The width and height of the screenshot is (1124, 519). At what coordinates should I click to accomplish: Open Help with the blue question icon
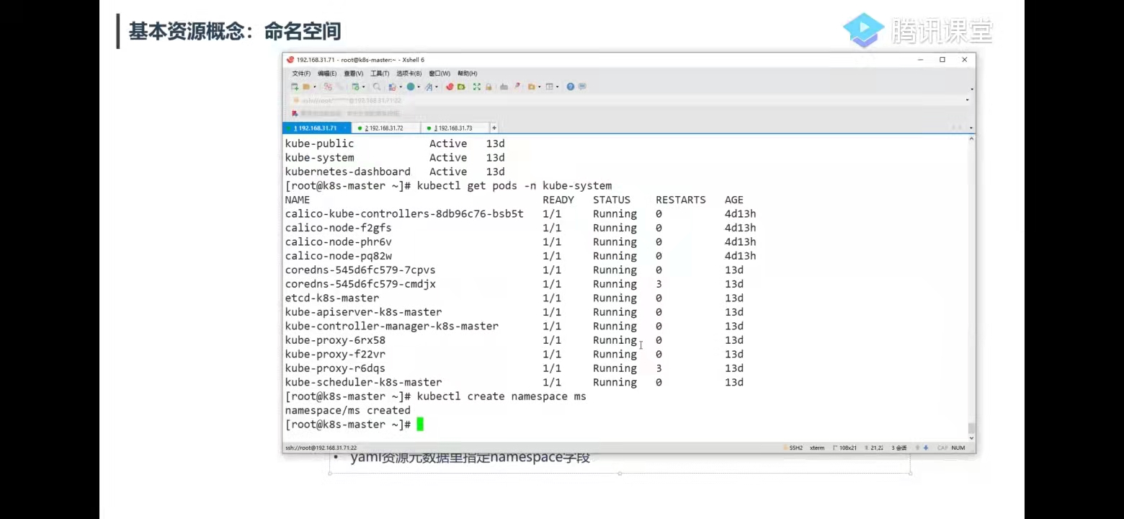pyautogui.click(x=571, y=86)
